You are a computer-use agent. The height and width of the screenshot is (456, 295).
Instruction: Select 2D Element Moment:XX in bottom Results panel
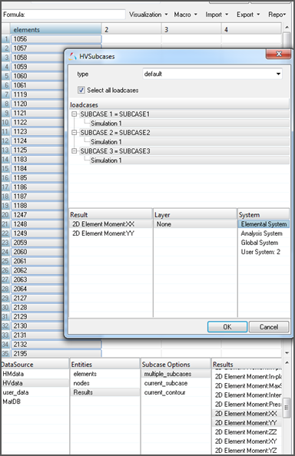pos(247,414)
